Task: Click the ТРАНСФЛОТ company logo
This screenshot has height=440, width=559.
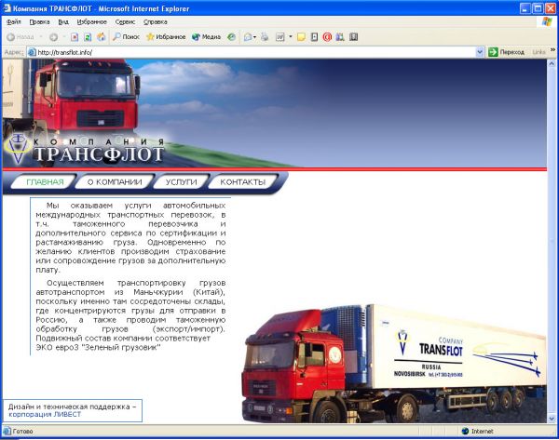Action: pyautogui.click(x=85, y=151)
